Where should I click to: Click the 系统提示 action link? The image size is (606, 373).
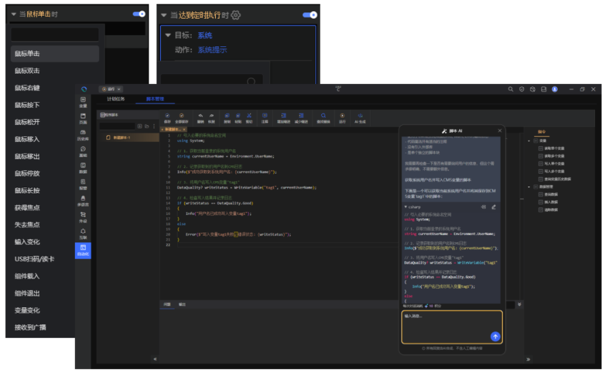pyautogui.click(x=212, y=50)
